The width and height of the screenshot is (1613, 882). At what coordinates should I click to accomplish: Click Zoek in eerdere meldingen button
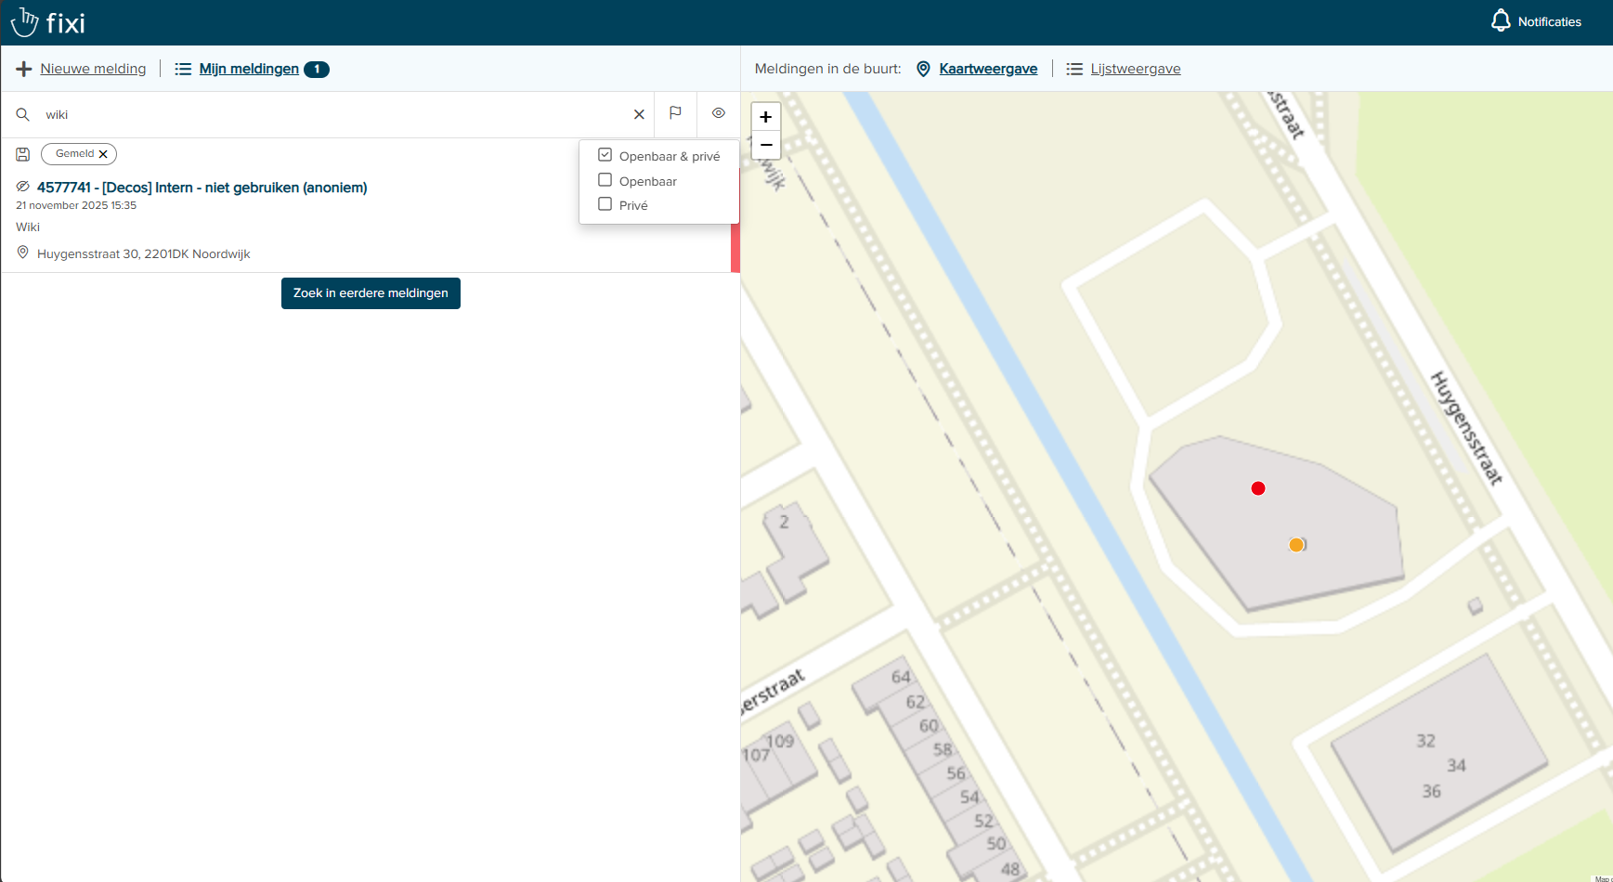pyautogui.click(x=371, y=293)
